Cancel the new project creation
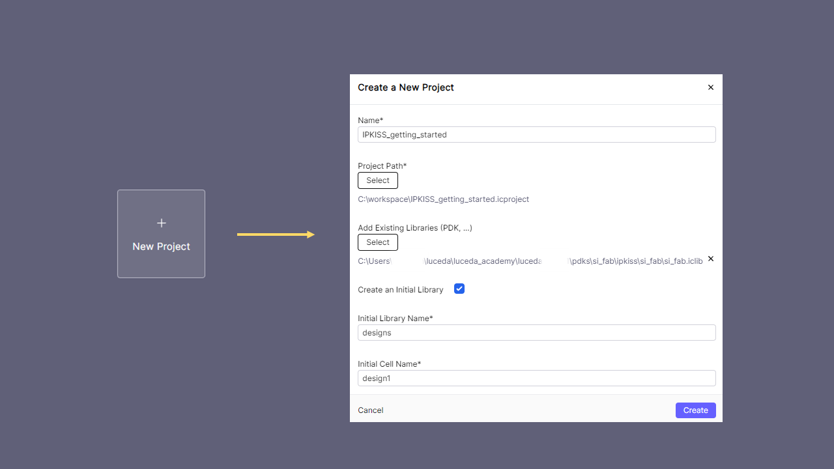The height and width of the screenshot is (469, 834). [371, 410]
